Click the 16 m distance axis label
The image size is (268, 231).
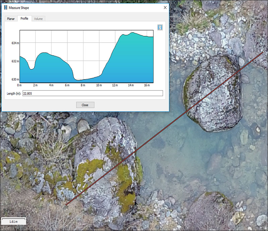(x=147, y=85)
